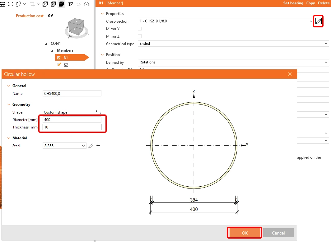
Task: Click OK to confirm cross-section
Action: pos(245,233)
